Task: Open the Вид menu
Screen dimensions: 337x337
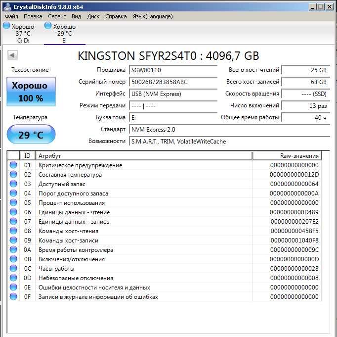Action: (x=76, y=16)
